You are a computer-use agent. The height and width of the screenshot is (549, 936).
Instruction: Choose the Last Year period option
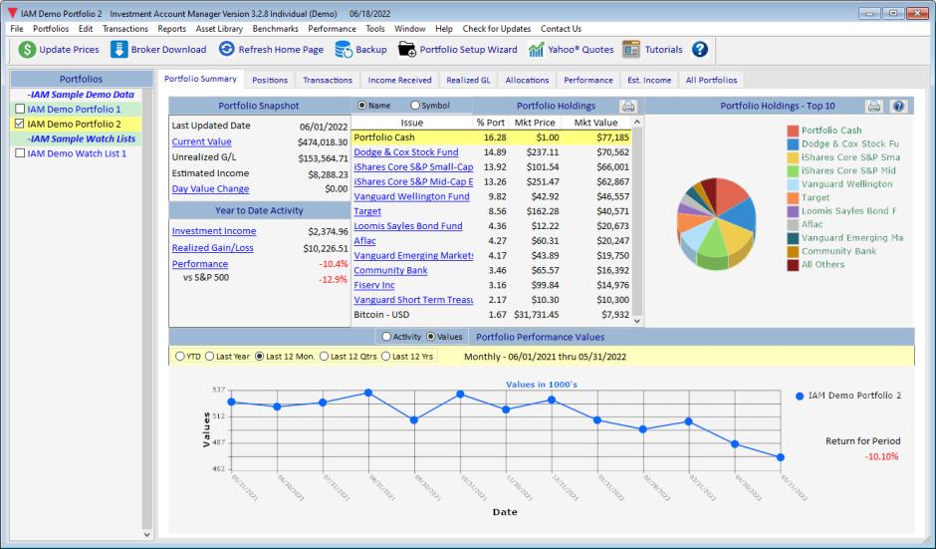[209, 356]
